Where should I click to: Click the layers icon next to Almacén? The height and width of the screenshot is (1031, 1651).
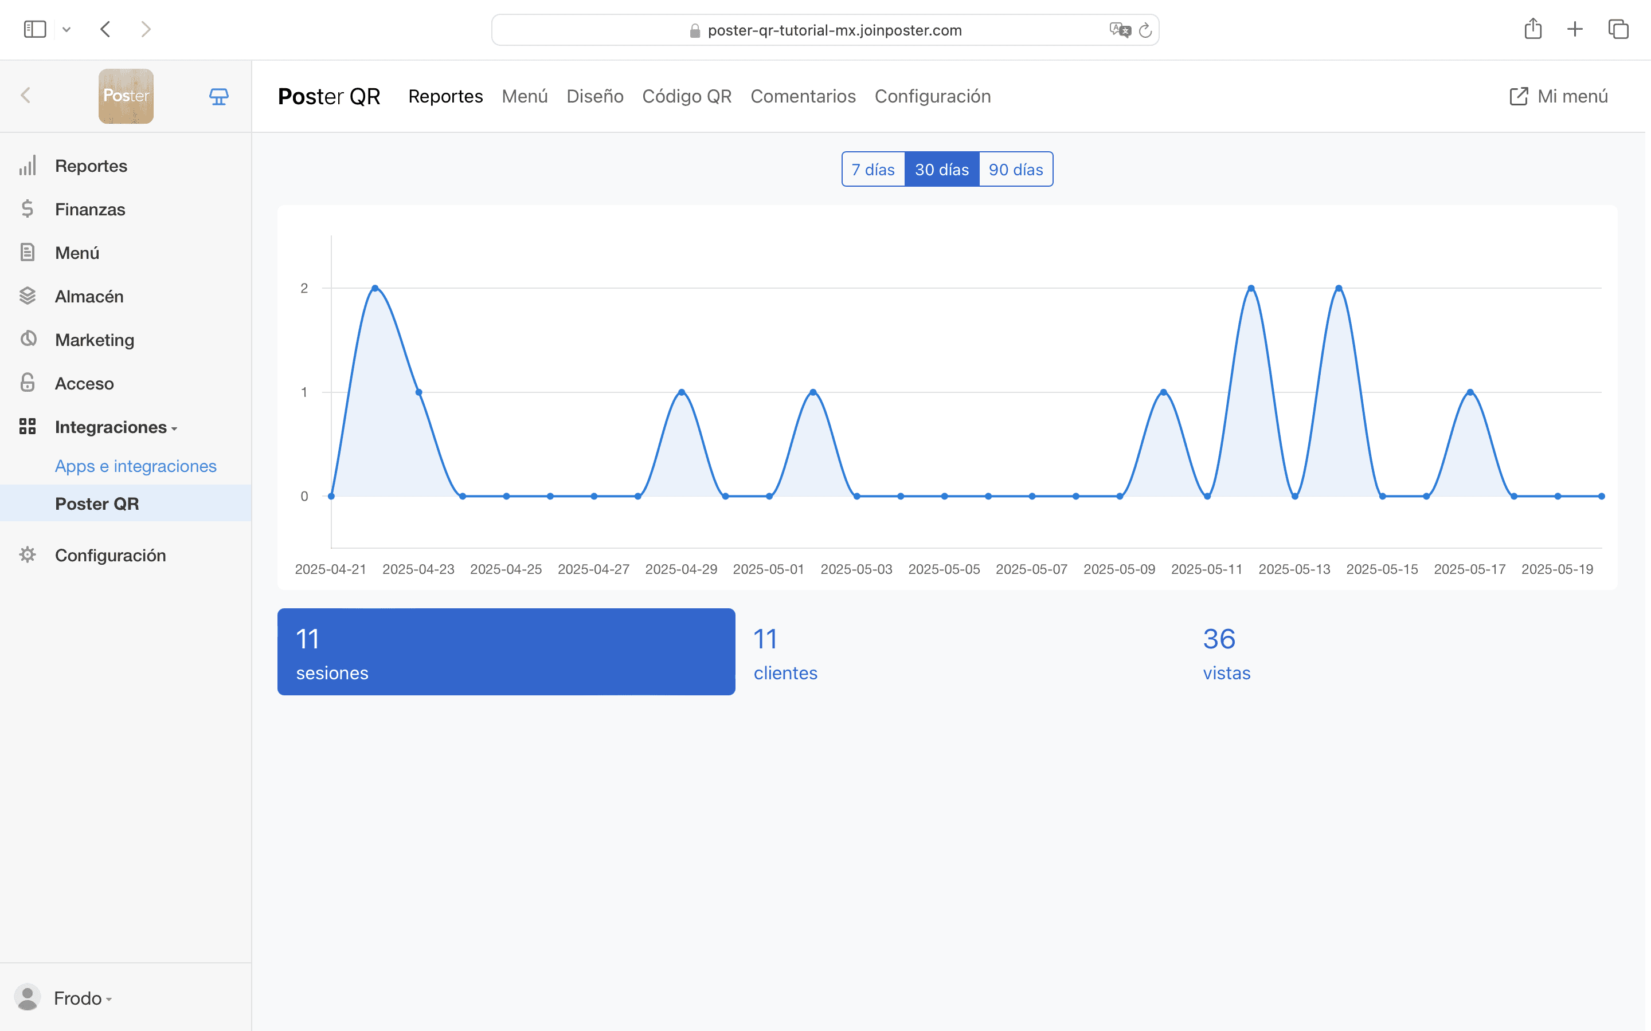coord(28,296)
